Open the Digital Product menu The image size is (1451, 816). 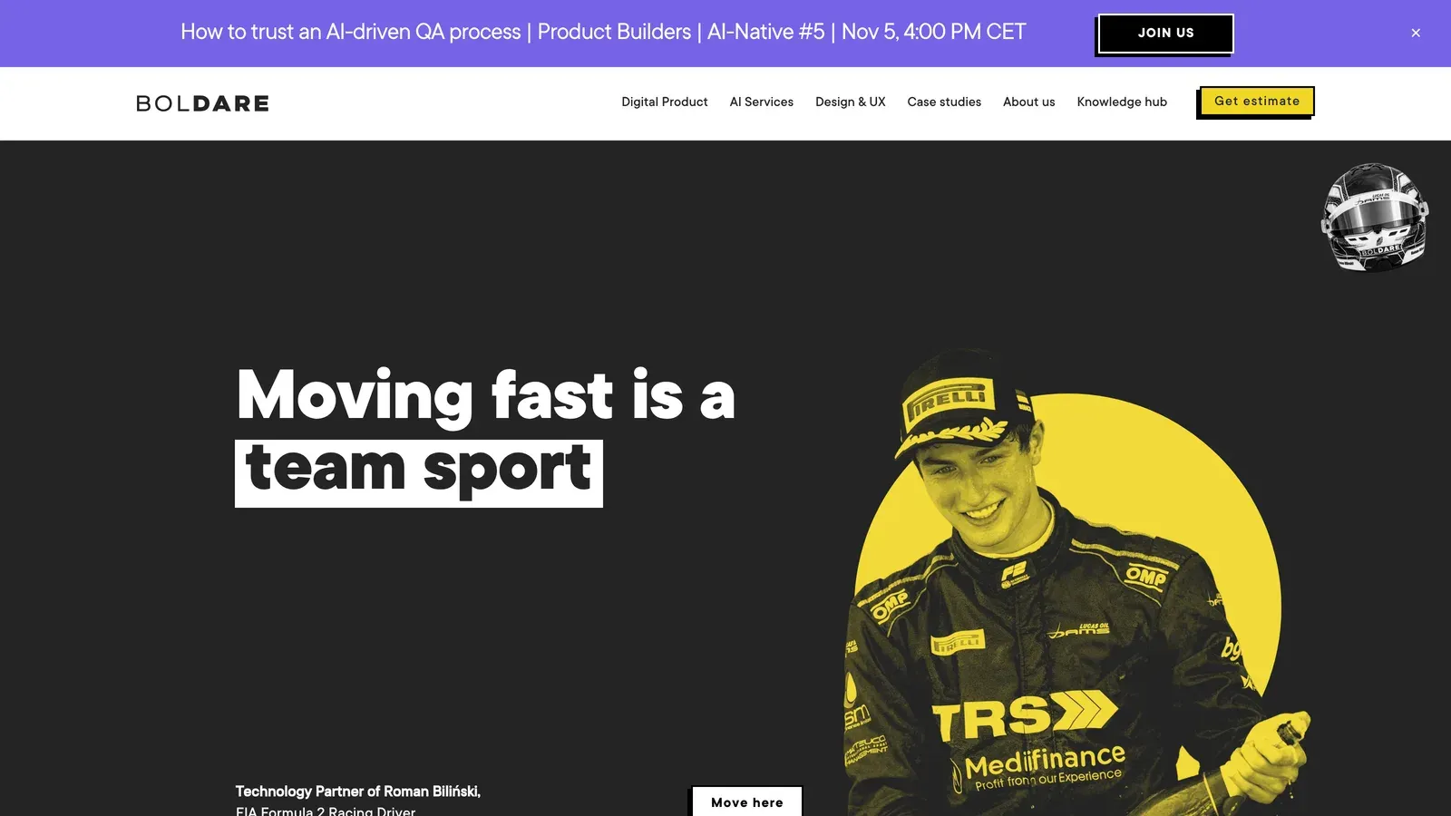click(x=664, y=102)
